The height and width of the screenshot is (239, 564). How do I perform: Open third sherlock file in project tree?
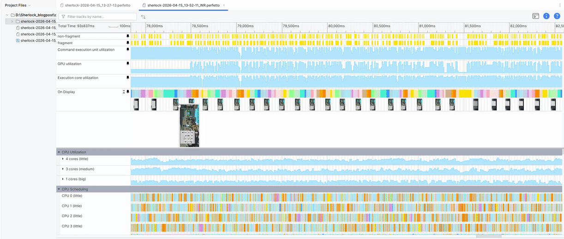click(x=36, y=34)
